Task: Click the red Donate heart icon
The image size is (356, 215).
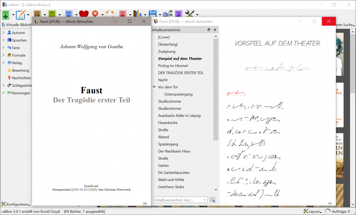Action: (x=84, y=14)
